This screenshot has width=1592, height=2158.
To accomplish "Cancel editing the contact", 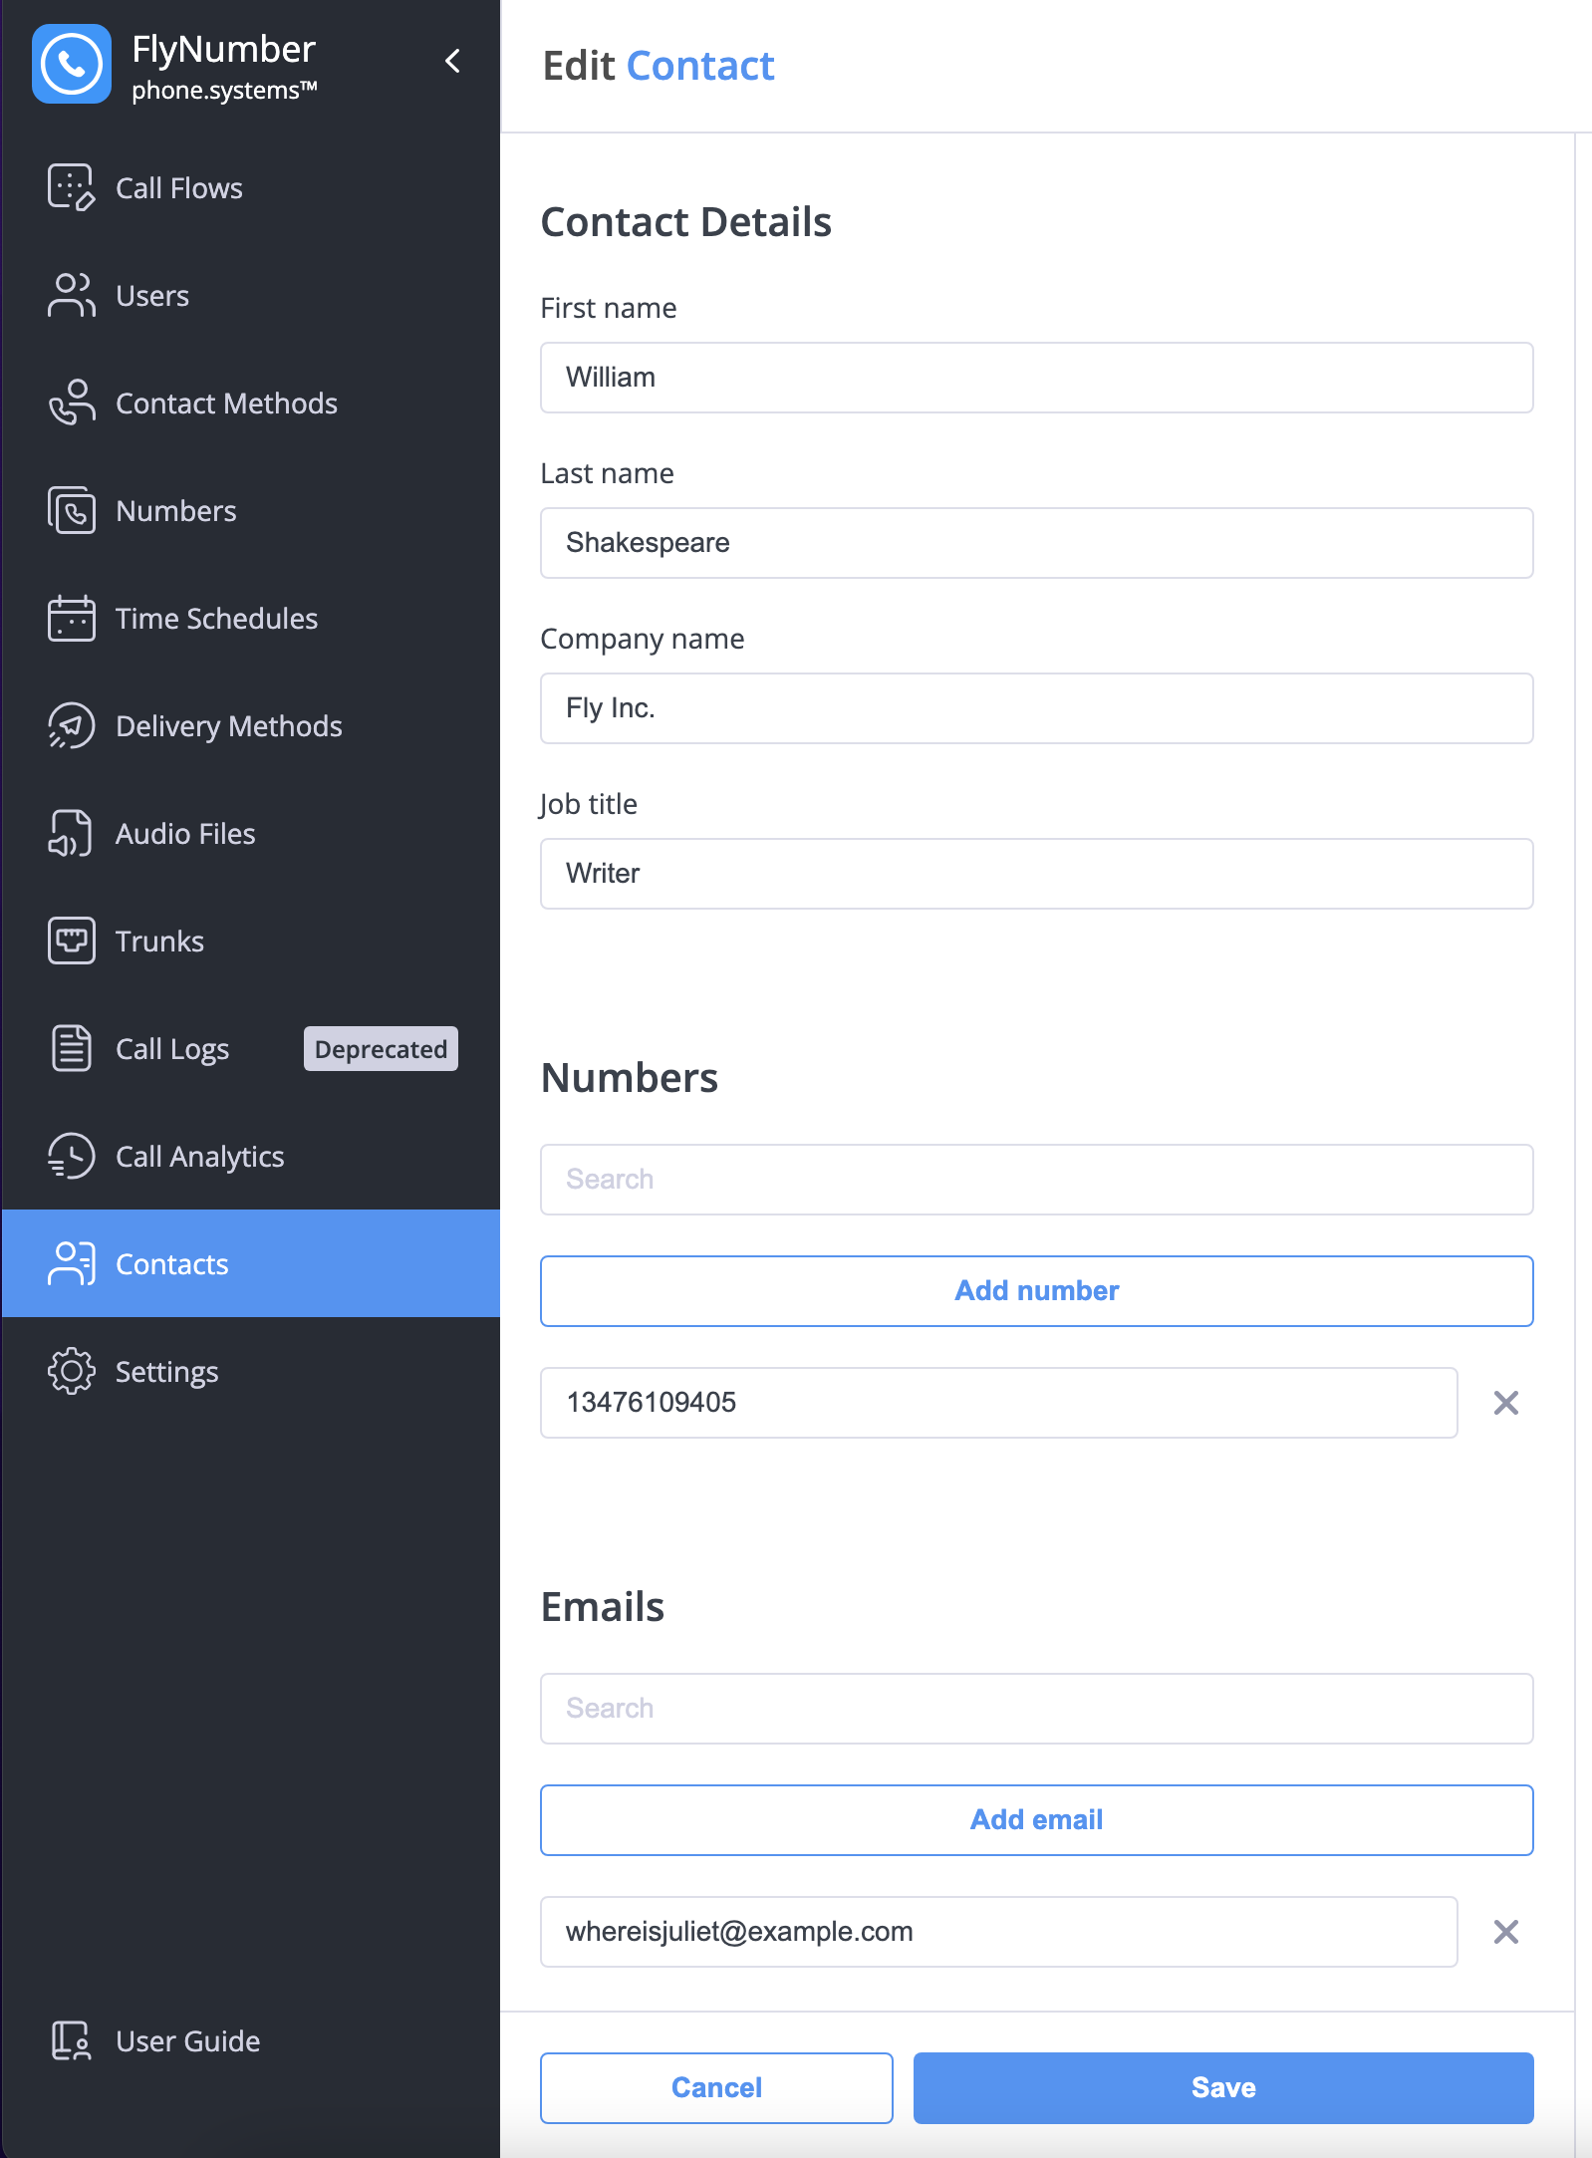I will point(716,2087).
